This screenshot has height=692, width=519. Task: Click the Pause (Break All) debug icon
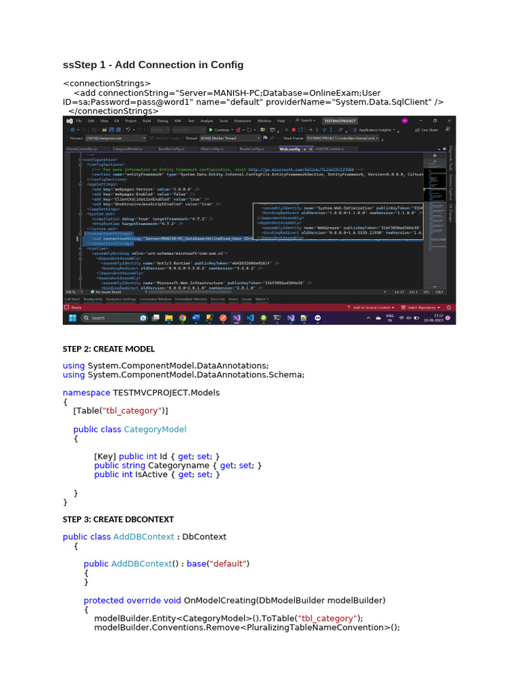(287, 130)
